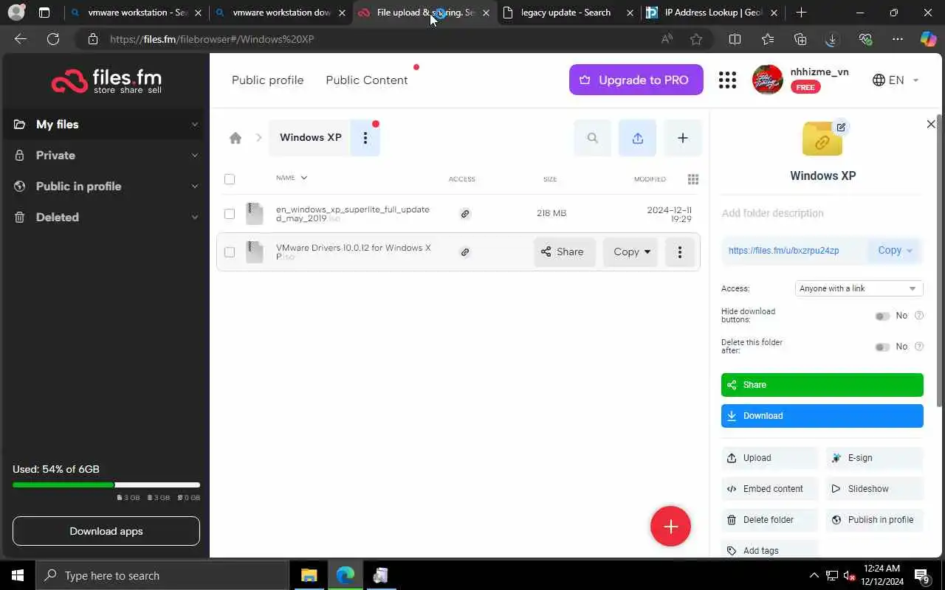945x590 pixels.
Task: Click help icon next to Hide download buttons
Action: (x=919, y=316)
